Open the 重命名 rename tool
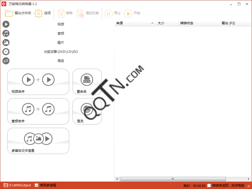This screenshot has height=189, width=252. tap(87, 82)
